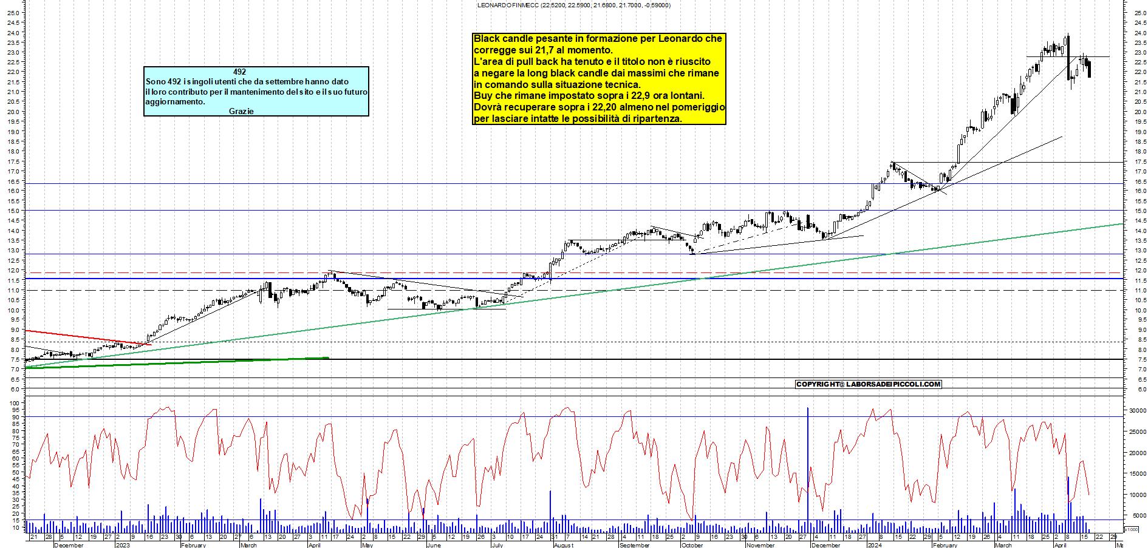Image resolution: width=1148 pixels, height=548 pixels.
Task: Click the 'October' month label
Action: 692,545
